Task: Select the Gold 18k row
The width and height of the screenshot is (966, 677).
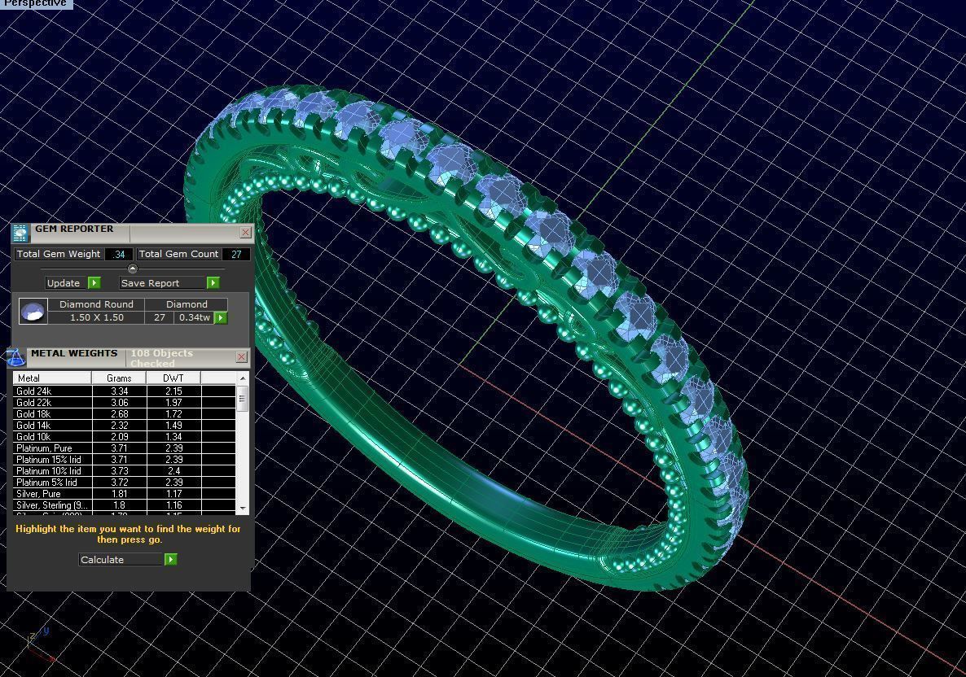Action: pos(125,413)
